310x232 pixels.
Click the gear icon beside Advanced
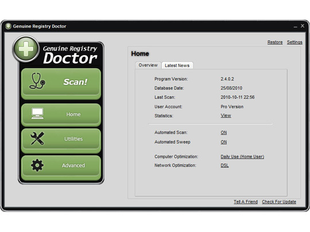pos(37,165)
